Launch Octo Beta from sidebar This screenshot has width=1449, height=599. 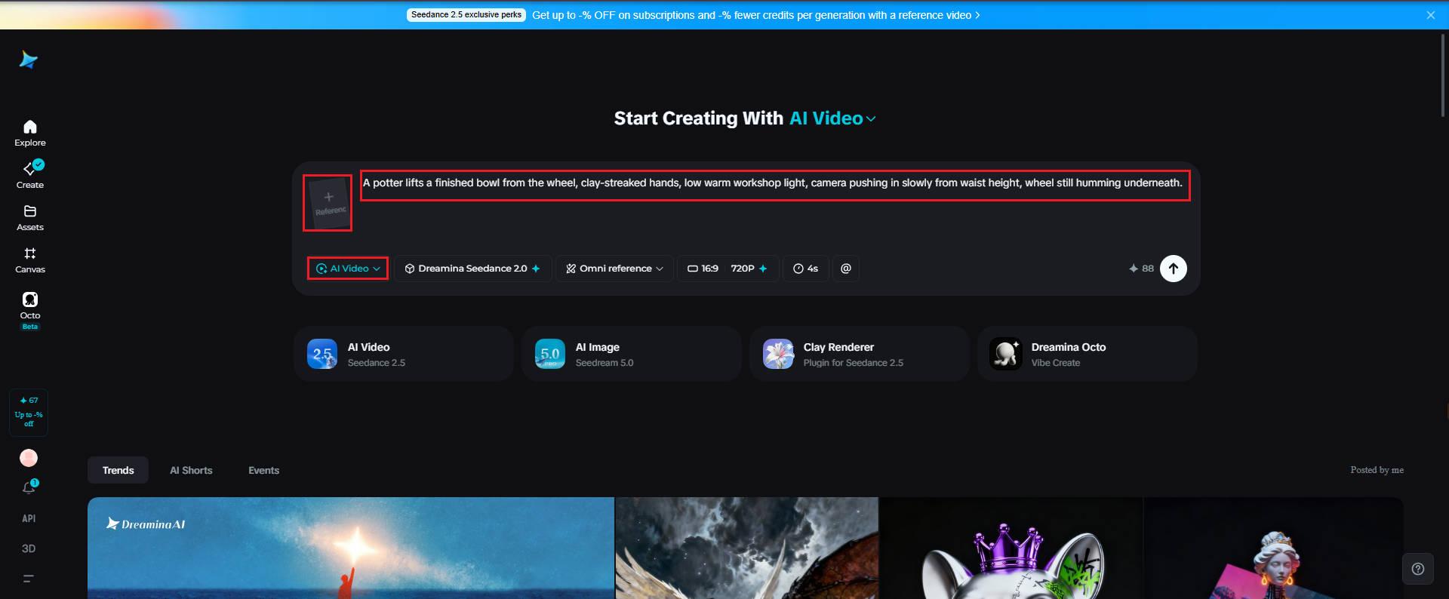30,310
